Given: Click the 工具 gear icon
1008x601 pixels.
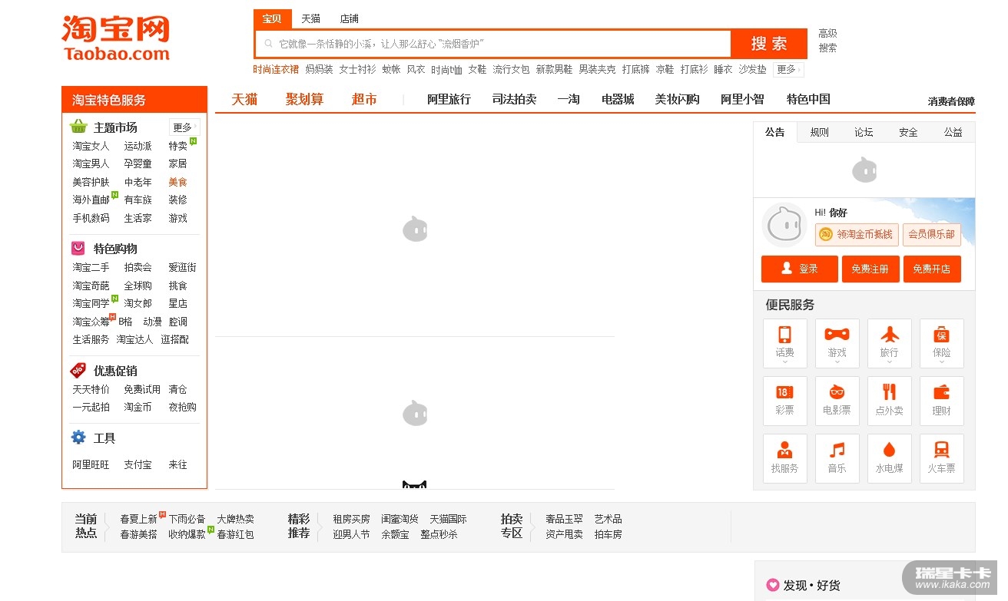Looking at the screenshot, I should 78,438.
